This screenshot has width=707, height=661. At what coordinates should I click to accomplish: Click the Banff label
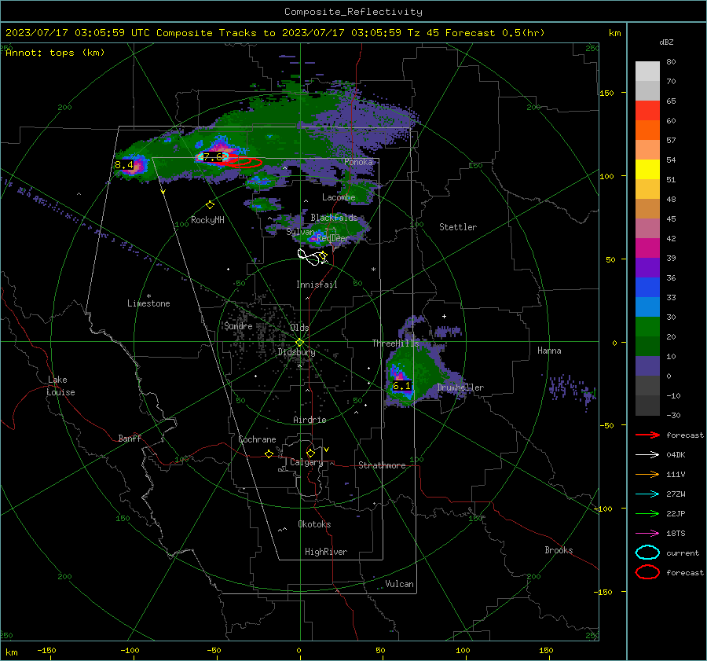coord(130,438)
